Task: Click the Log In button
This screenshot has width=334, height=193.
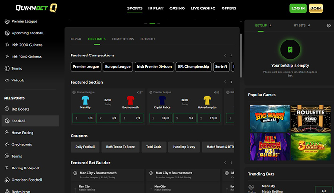Action: [298, 8]
